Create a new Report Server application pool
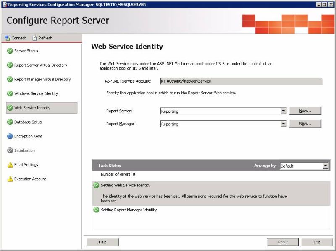336x251 pixels. coord(305,111)
